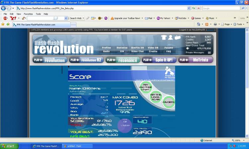Screen dimensions: 249x149
Task: Open the Private Messages count link
Action: [x=209, y=52]
